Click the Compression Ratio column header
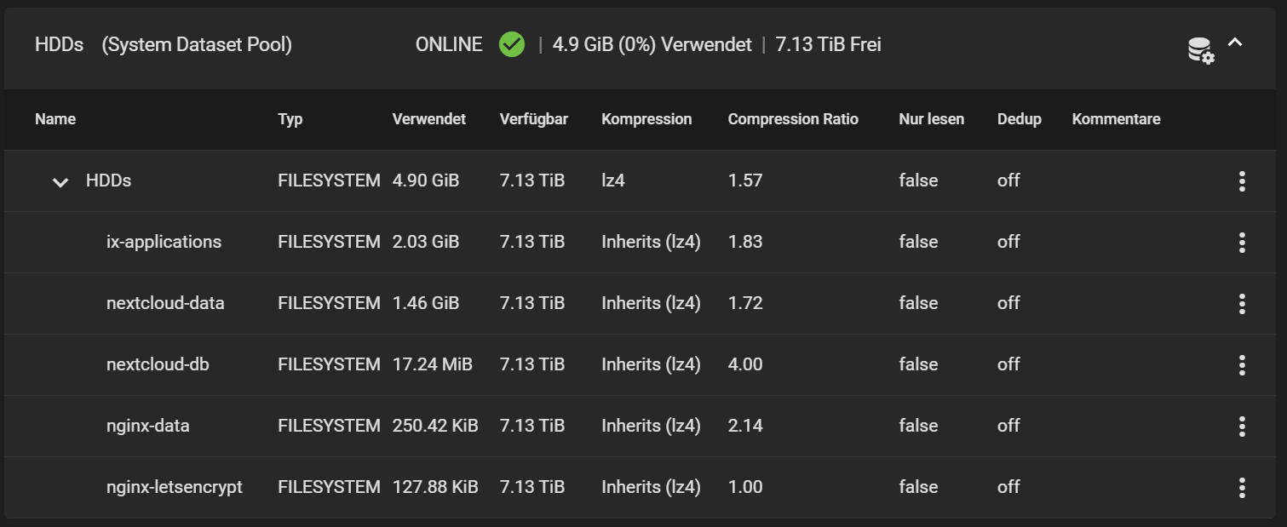1287x527 pixels. [792, 119]
